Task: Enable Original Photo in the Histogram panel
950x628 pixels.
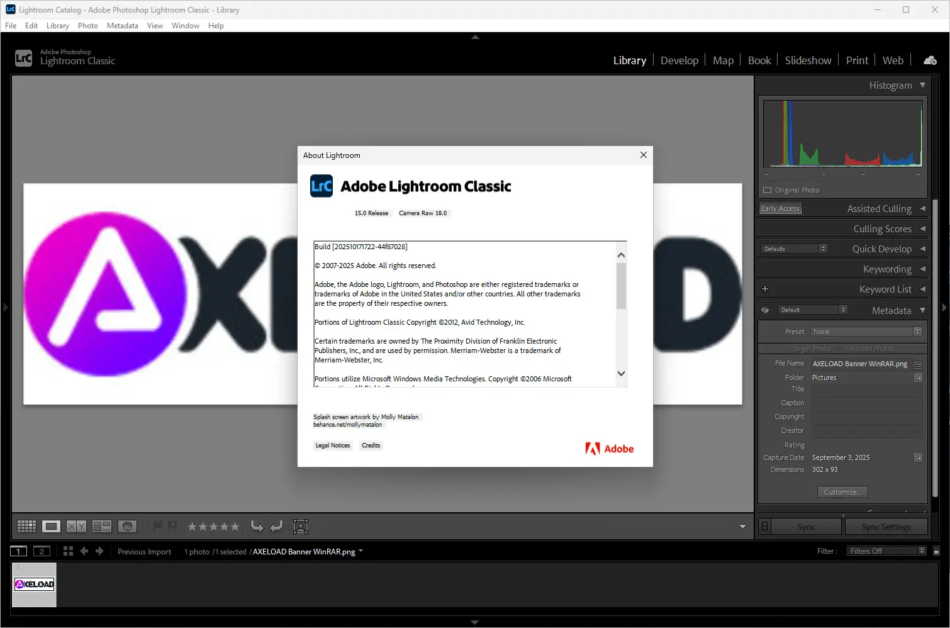Action: (768, 189)
